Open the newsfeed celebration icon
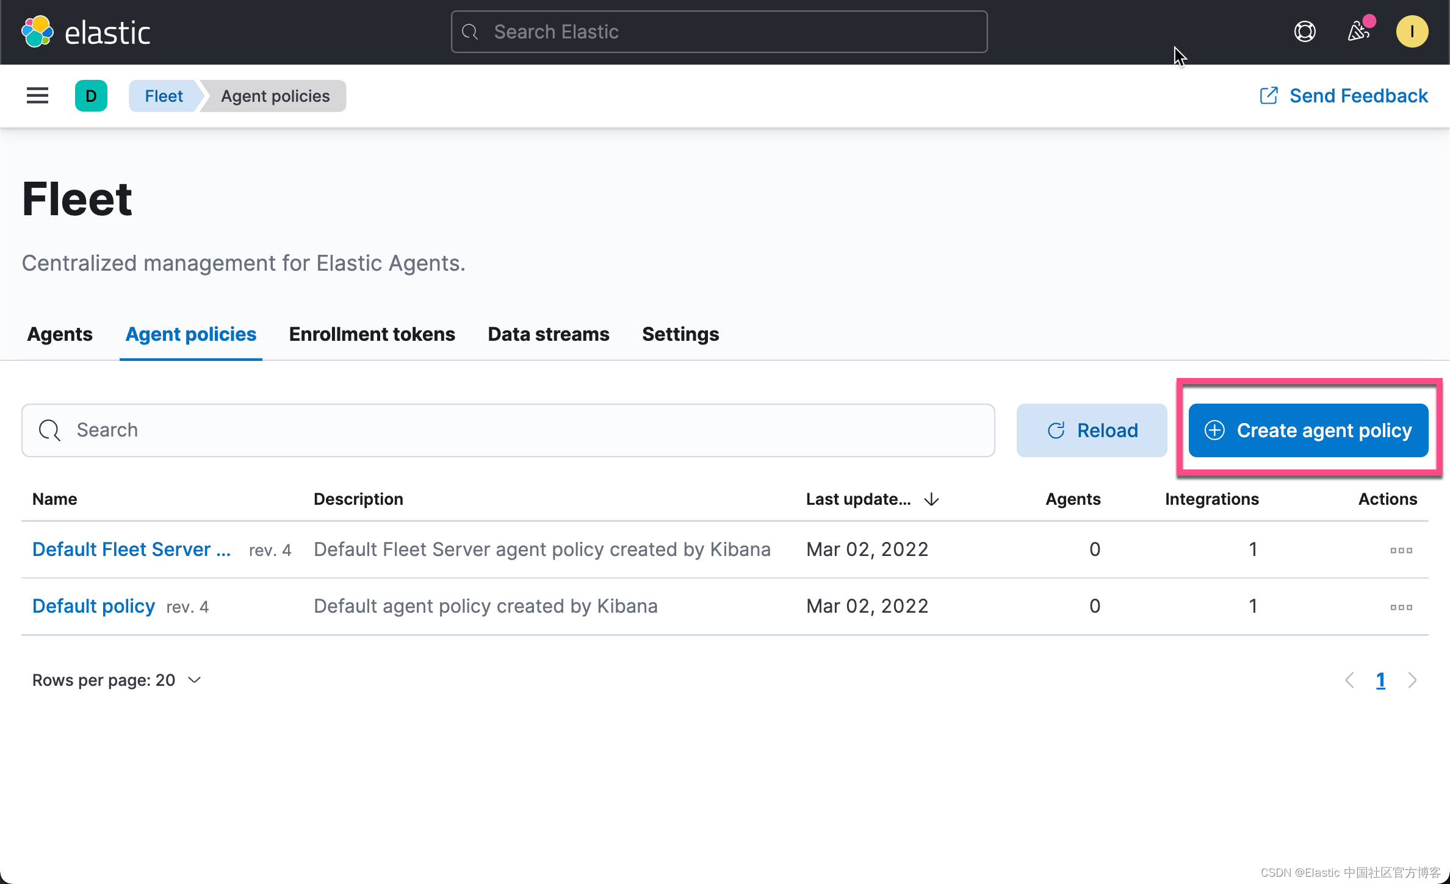Viewport: 1450px width, 884px height. 1358,32
